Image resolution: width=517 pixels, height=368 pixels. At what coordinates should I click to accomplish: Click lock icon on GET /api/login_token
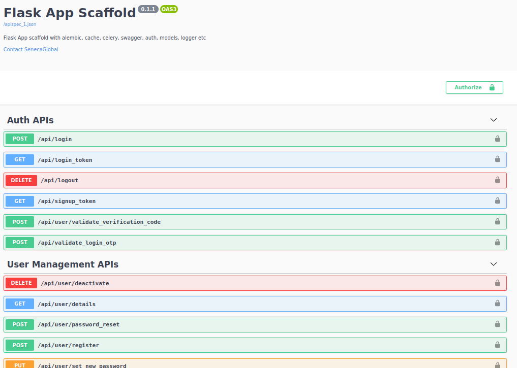tap(497, 159)
